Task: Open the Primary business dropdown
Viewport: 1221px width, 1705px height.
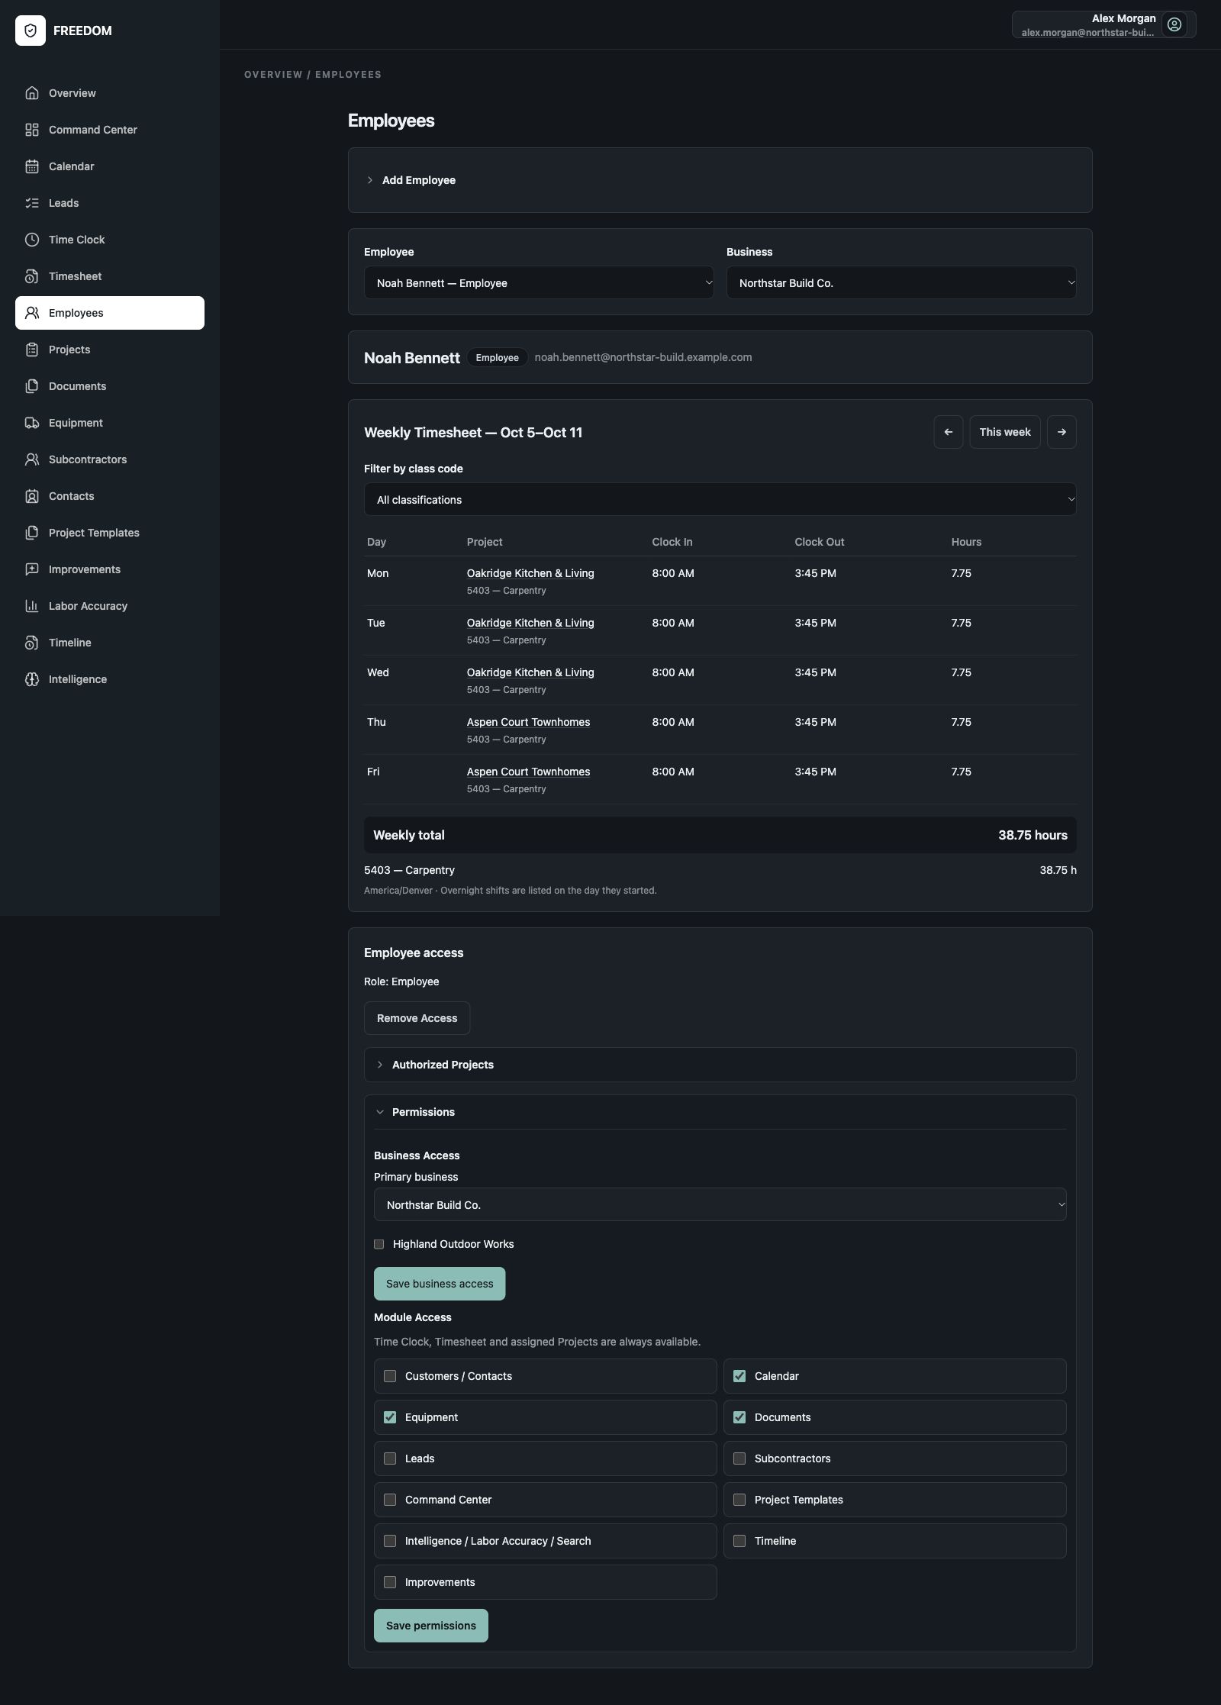Action: (x=720, y=1205)
